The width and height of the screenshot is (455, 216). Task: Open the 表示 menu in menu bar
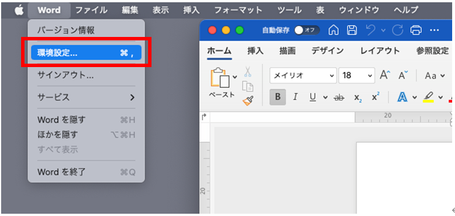point(161,10)
